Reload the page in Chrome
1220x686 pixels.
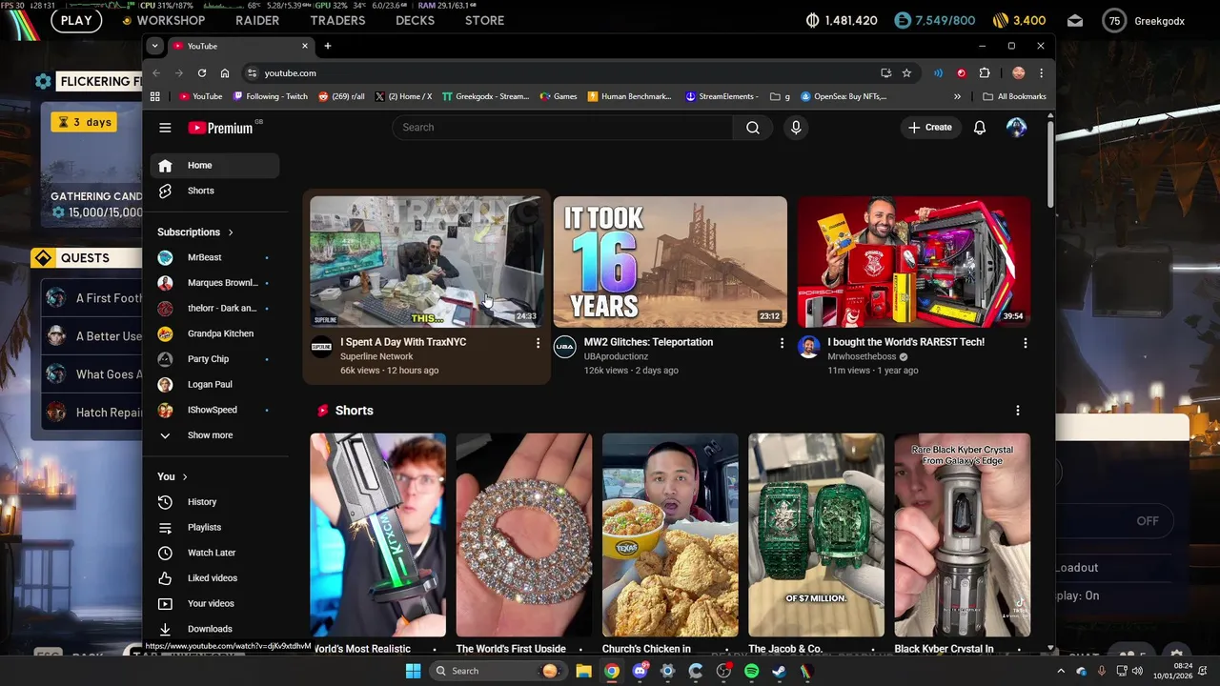[x=202, y=73]
